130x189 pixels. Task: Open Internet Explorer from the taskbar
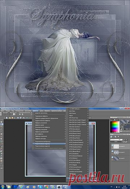(x=21, y=187)
